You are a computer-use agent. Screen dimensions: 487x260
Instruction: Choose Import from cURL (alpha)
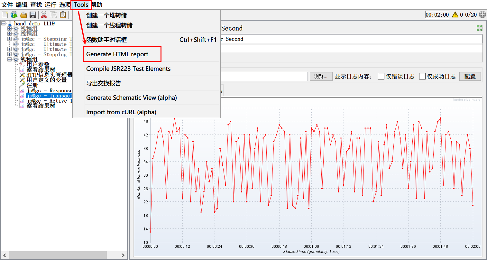point(121,112)
